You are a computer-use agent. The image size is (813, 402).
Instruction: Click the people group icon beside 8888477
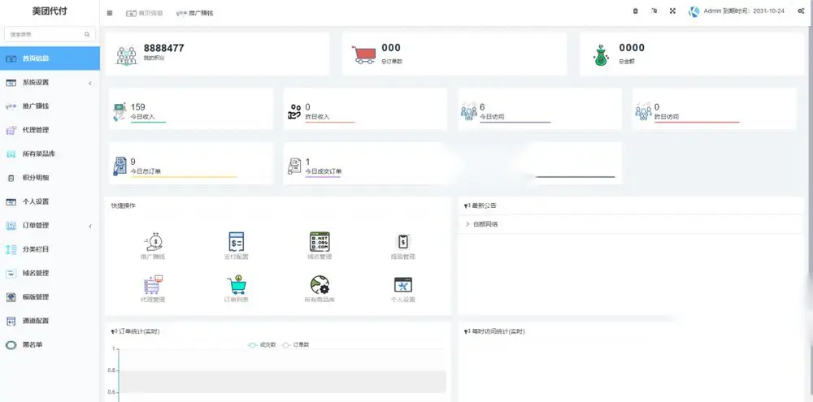127,55
